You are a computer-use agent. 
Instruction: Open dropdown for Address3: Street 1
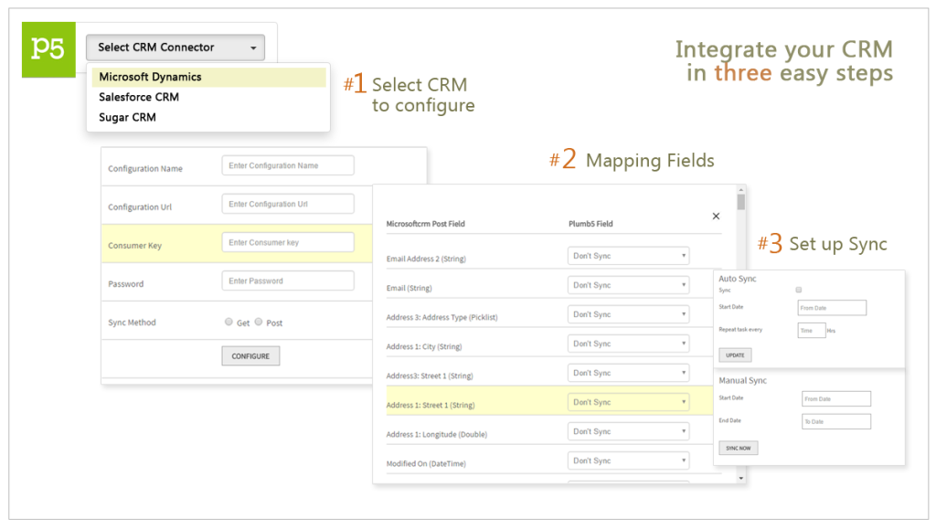tap(629, 373)
